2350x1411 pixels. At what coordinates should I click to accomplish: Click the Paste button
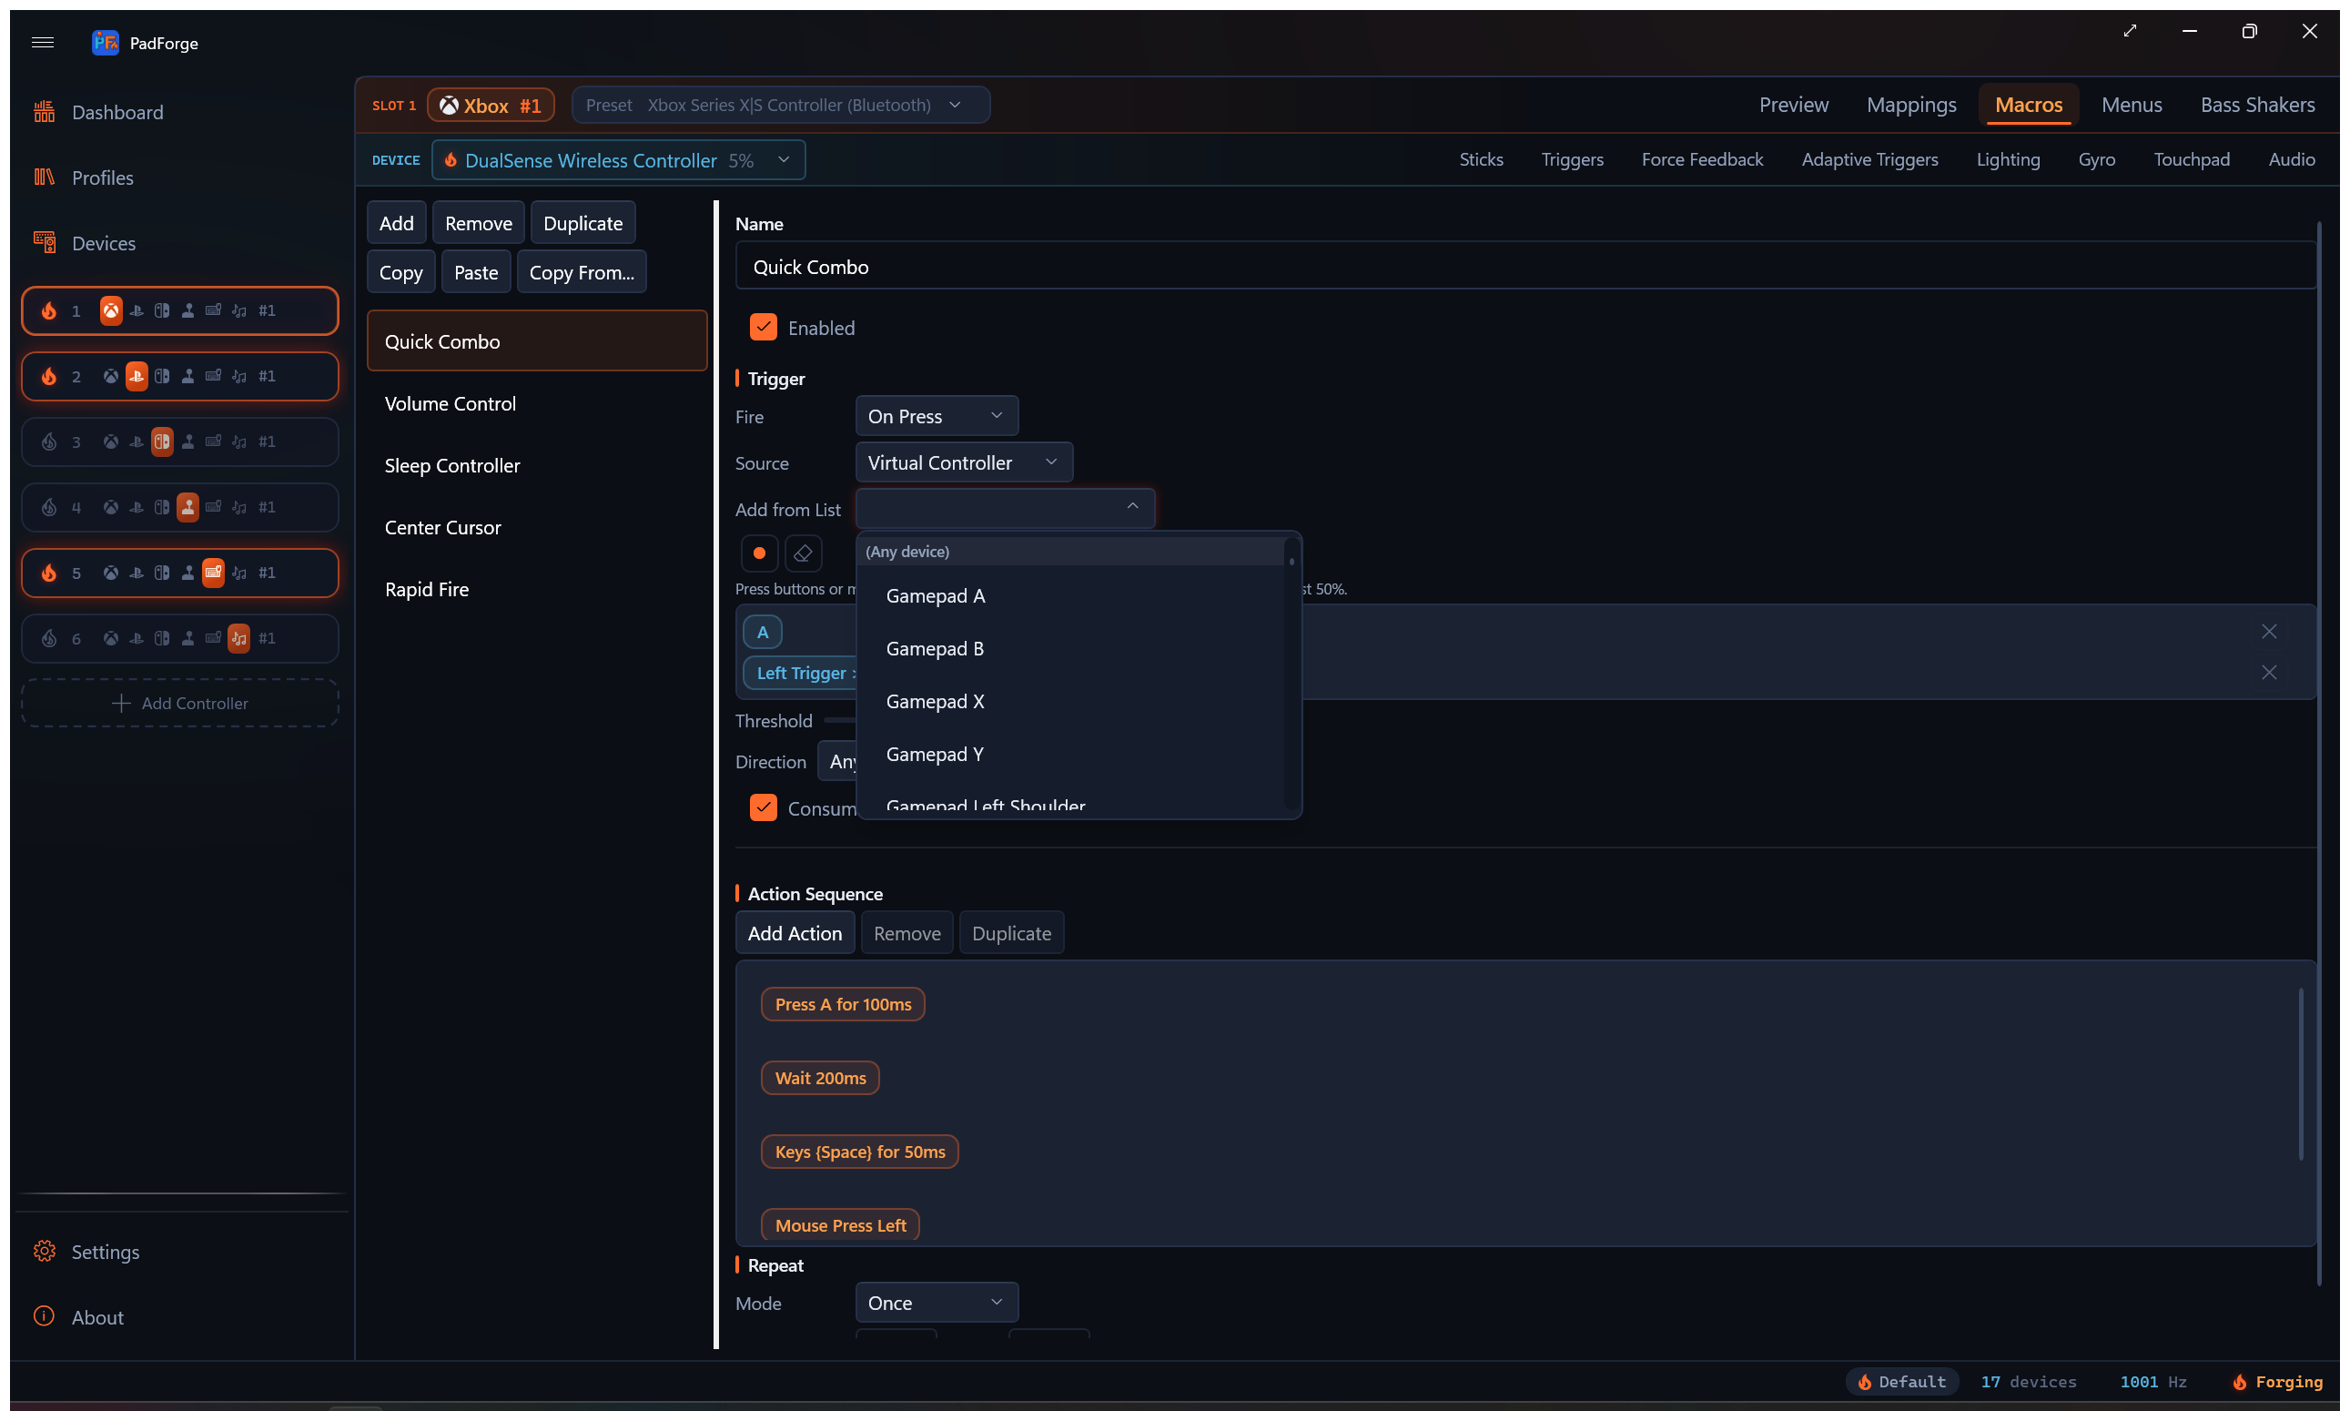click(x=476, y=273)
